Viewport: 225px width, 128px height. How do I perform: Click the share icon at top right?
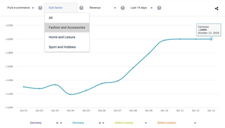217,8
